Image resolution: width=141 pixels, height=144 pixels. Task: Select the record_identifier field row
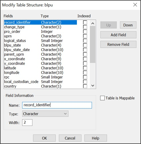pyautogui.click(x=40, y=22)
